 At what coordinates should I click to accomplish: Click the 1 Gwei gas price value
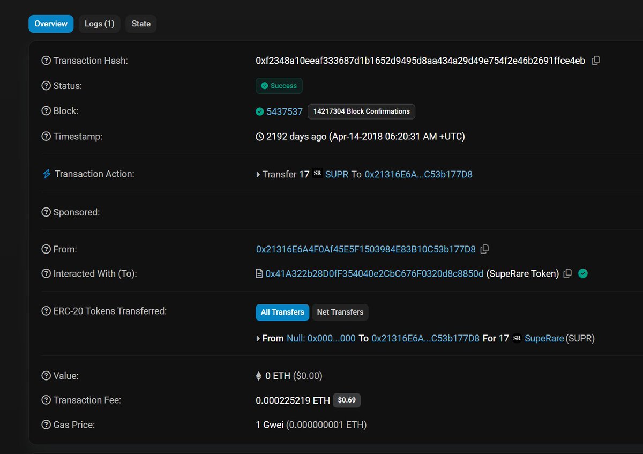270,425
